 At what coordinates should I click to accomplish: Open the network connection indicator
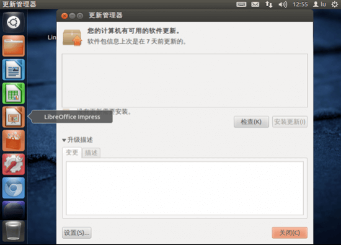point(269,4)
